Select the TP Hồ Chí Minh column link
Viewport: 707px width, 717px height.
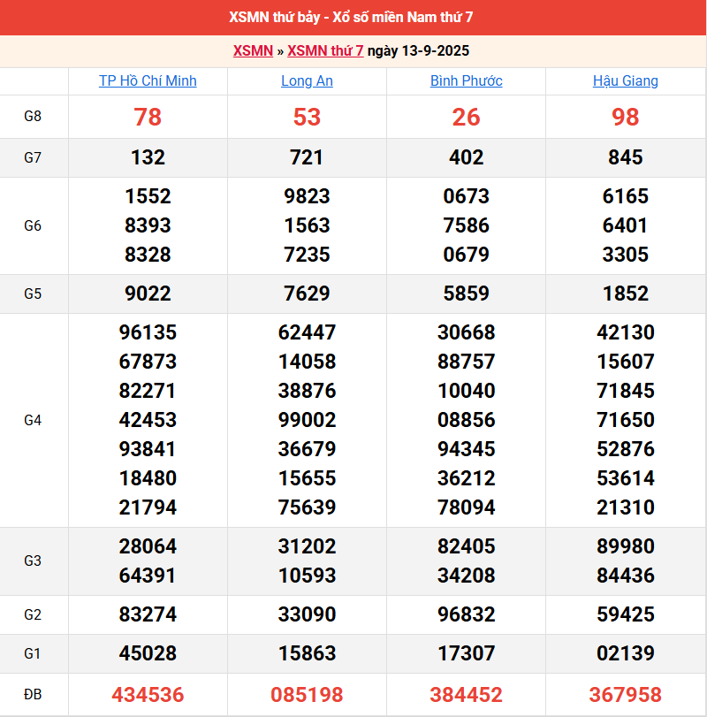tap(148, 80)
